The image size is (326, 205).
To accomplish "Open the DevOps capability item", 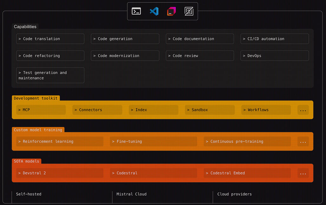I will coord(275,56).
